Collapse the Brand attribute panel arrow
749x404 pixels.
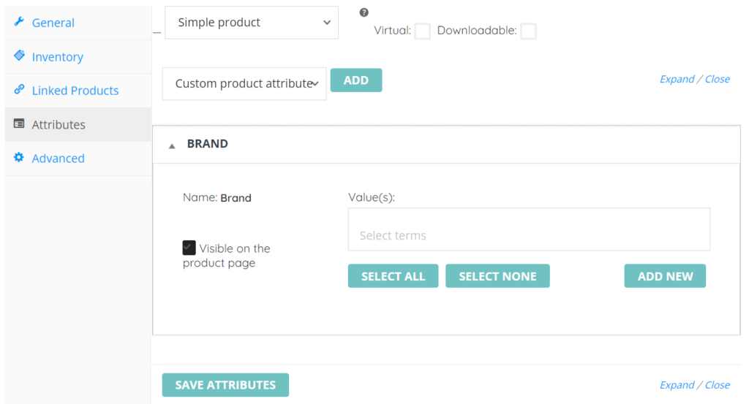[172, 145]
